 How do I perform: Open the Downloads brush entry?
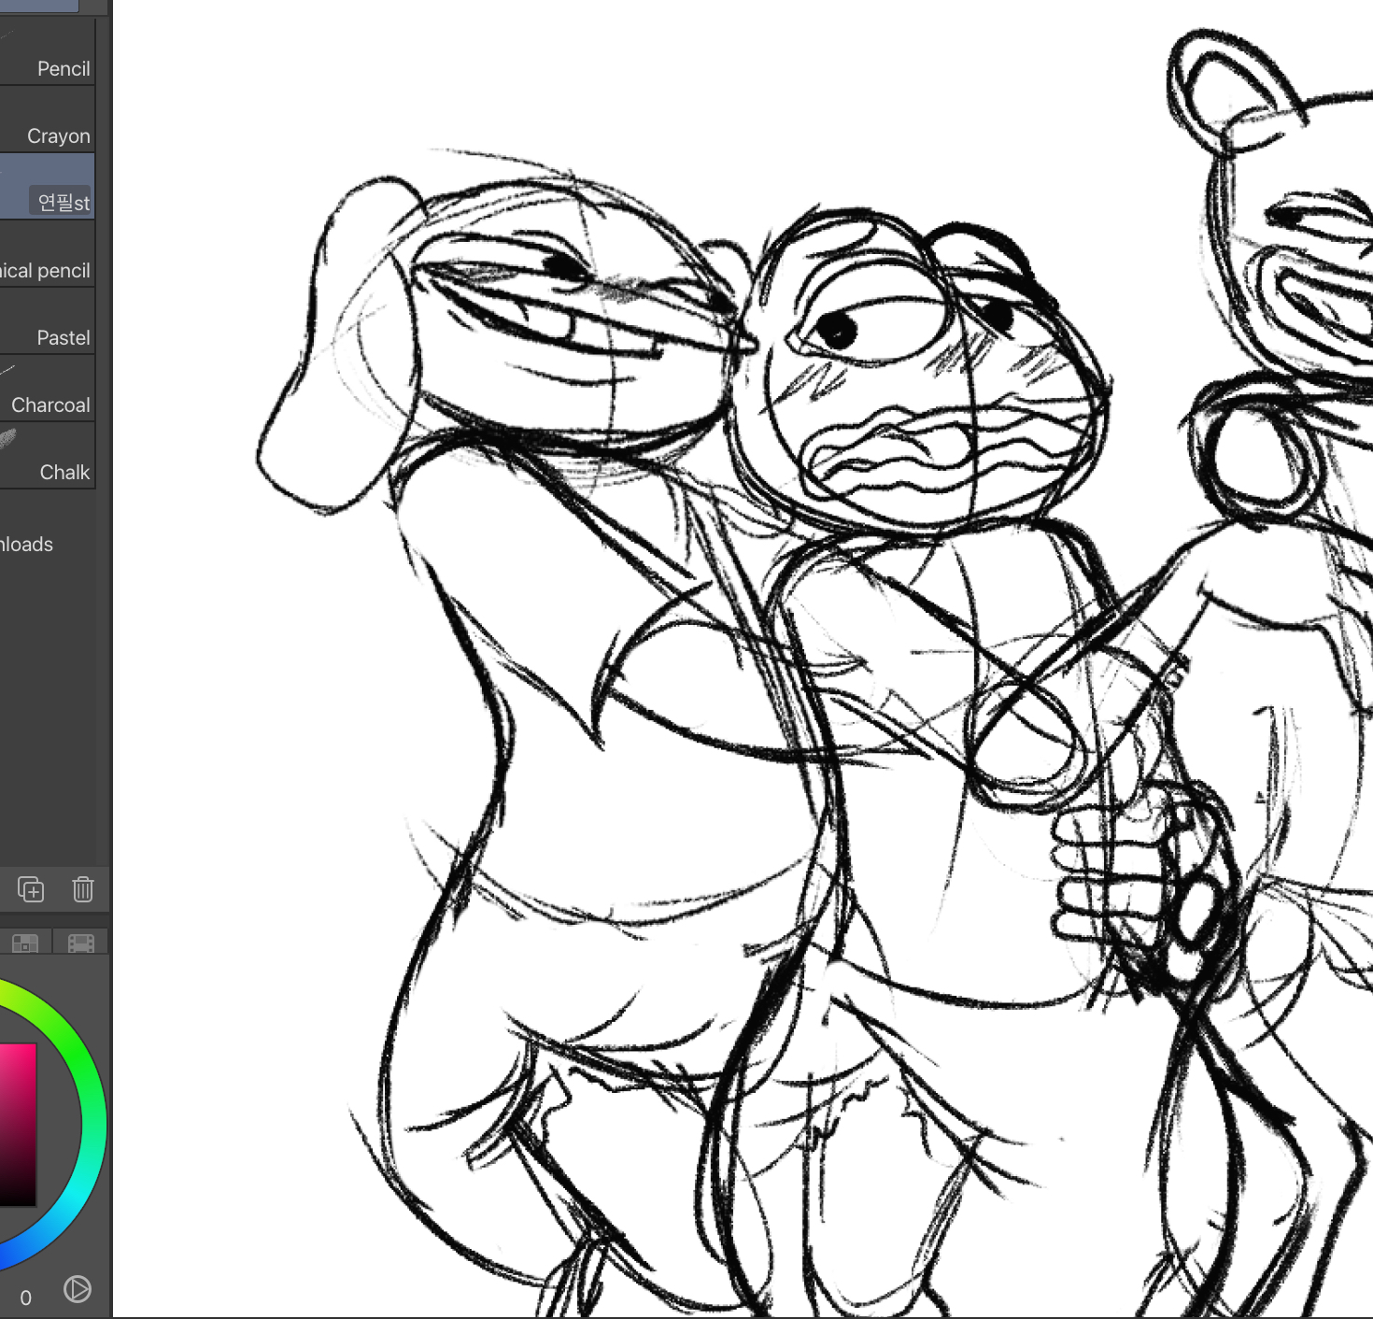(26, 545)
